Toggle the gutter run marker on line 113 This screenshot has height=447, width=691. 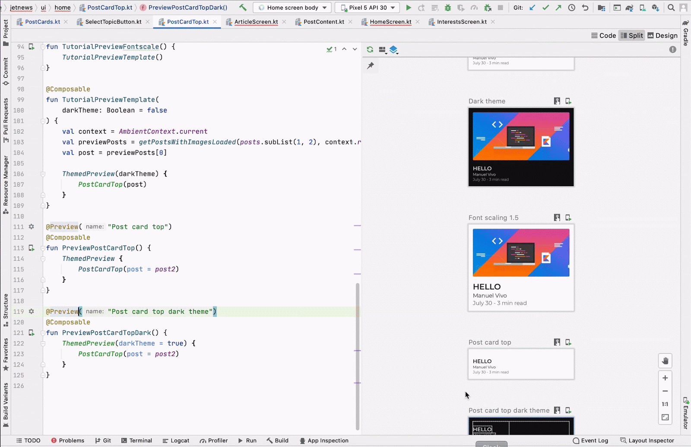31,248
